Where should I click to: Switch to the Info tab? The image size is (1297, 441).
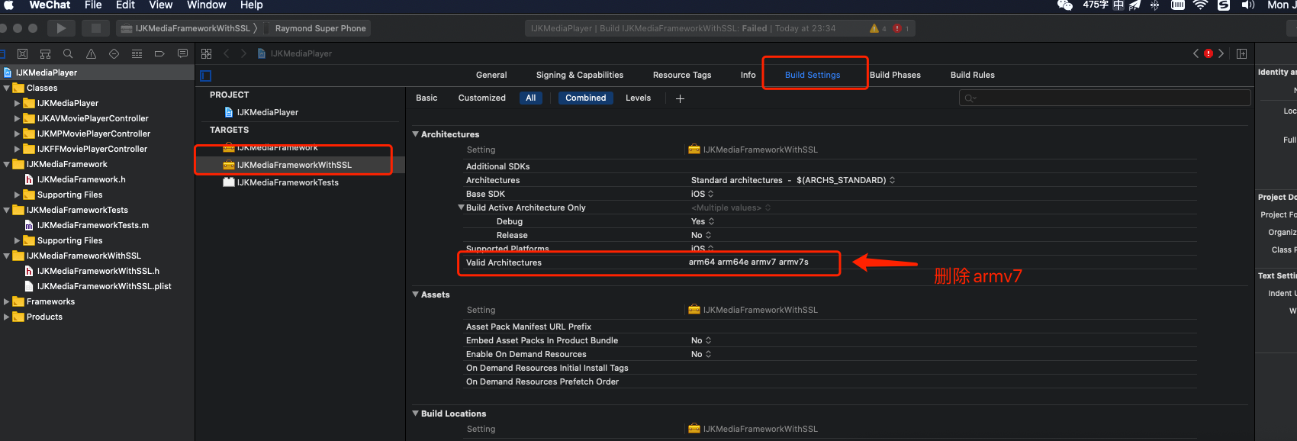tap(748, 75)
